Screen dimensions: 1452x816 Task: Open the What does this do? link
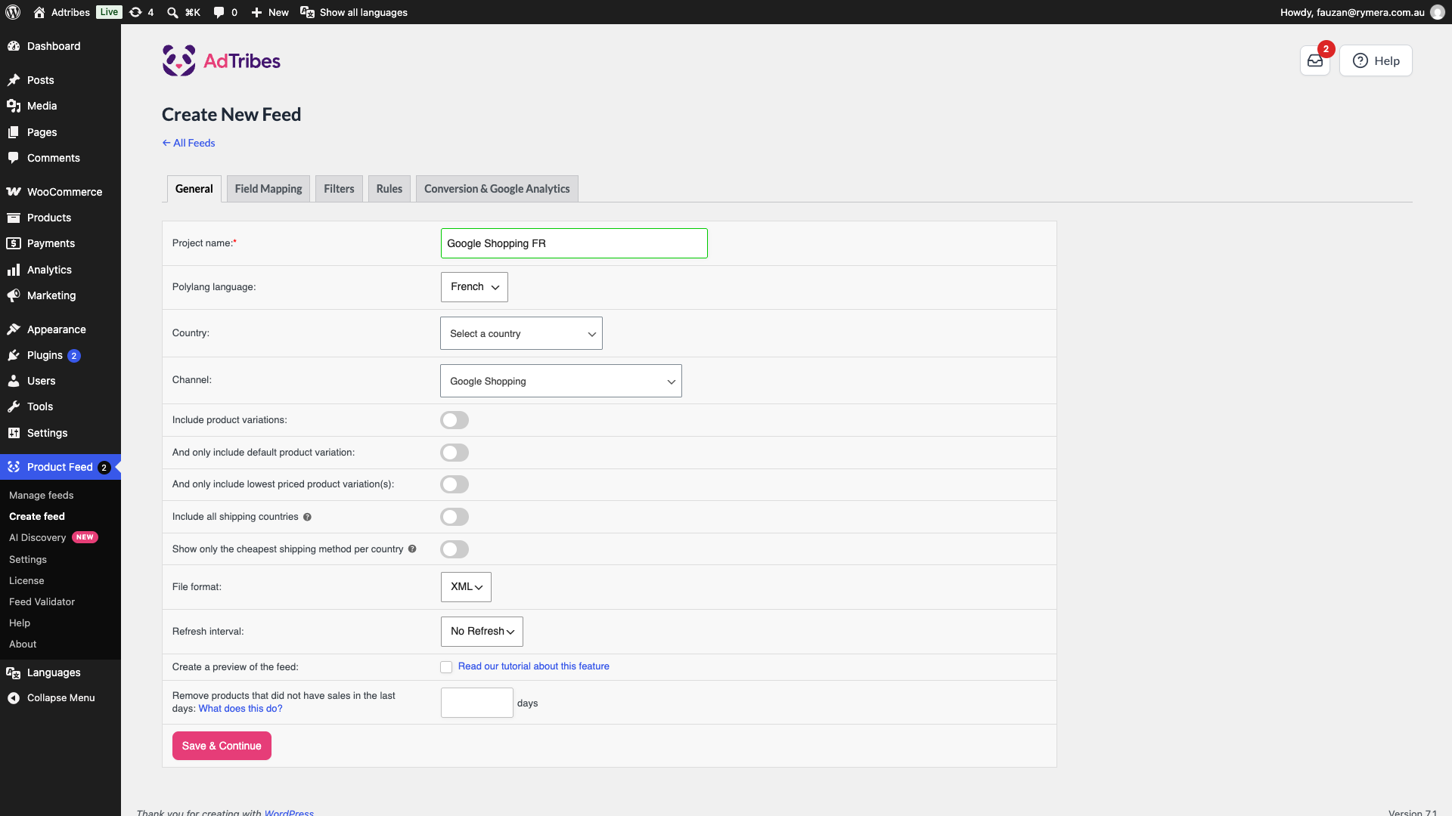[240, 709]
